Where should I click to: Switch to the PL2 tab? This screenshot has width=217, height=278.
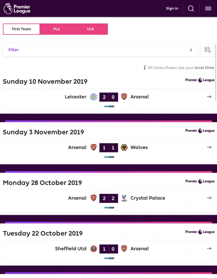[x=56, y=29]
